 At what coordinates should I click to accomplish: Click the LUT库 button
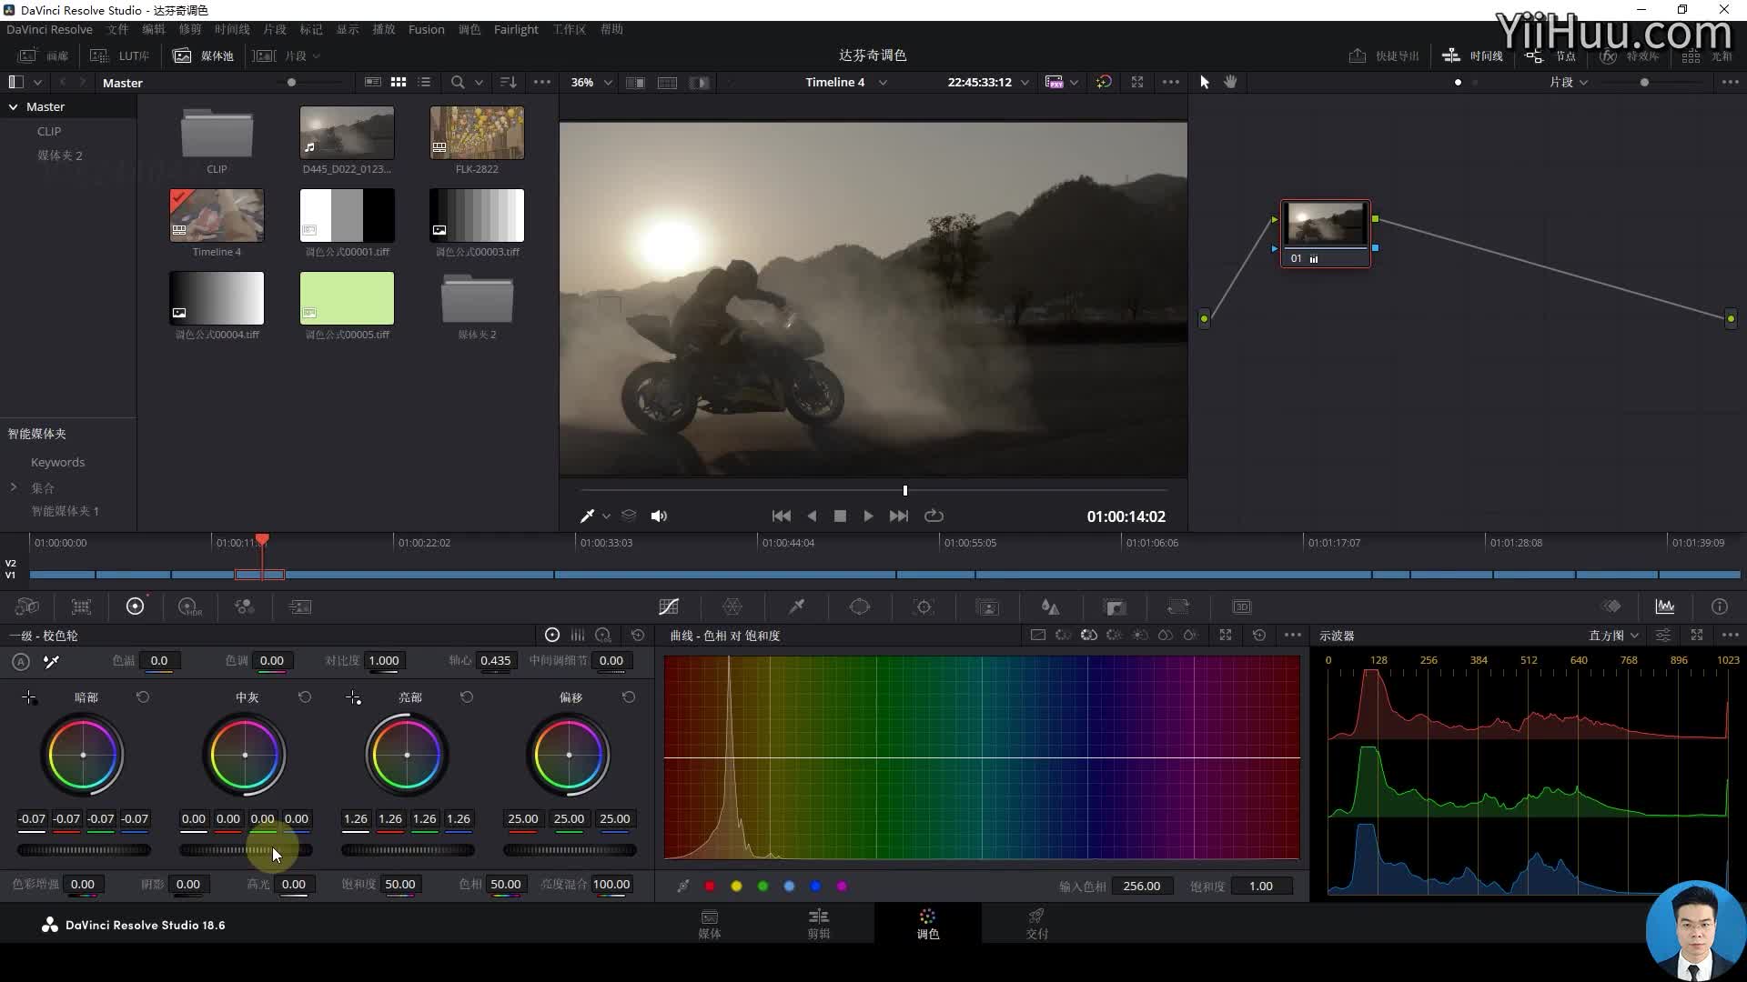coord(119,55)
